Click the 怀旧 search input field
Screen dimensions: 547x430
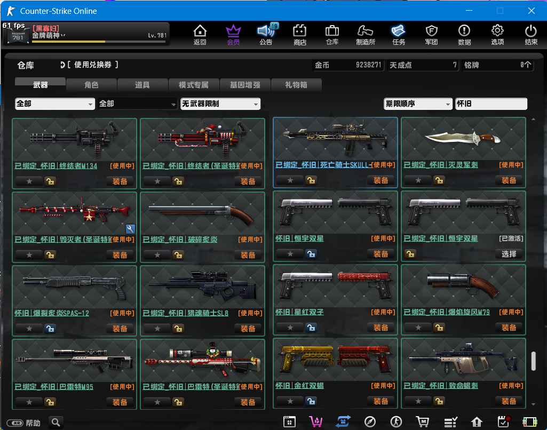(x=491, y=103)
